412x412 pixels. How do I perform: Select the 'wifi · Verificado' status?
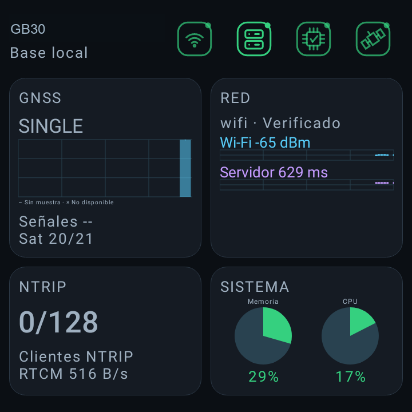pyautogui.click(x=280, y=123)
